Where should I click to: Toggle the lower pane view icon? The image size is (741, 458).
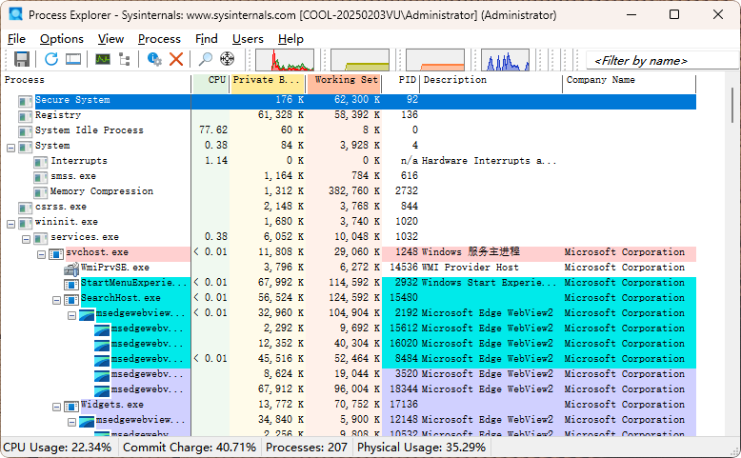[x=73, y=59]
